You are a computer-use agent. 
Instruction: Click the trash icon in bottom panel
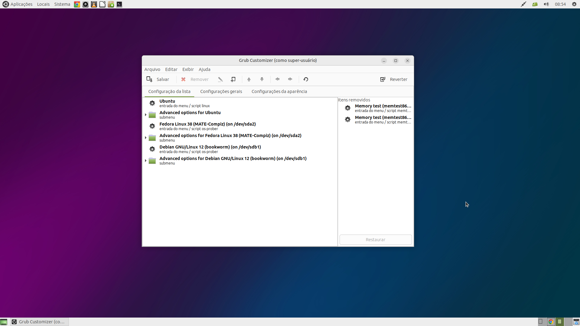pyautogui.click(x=576, y=322)
